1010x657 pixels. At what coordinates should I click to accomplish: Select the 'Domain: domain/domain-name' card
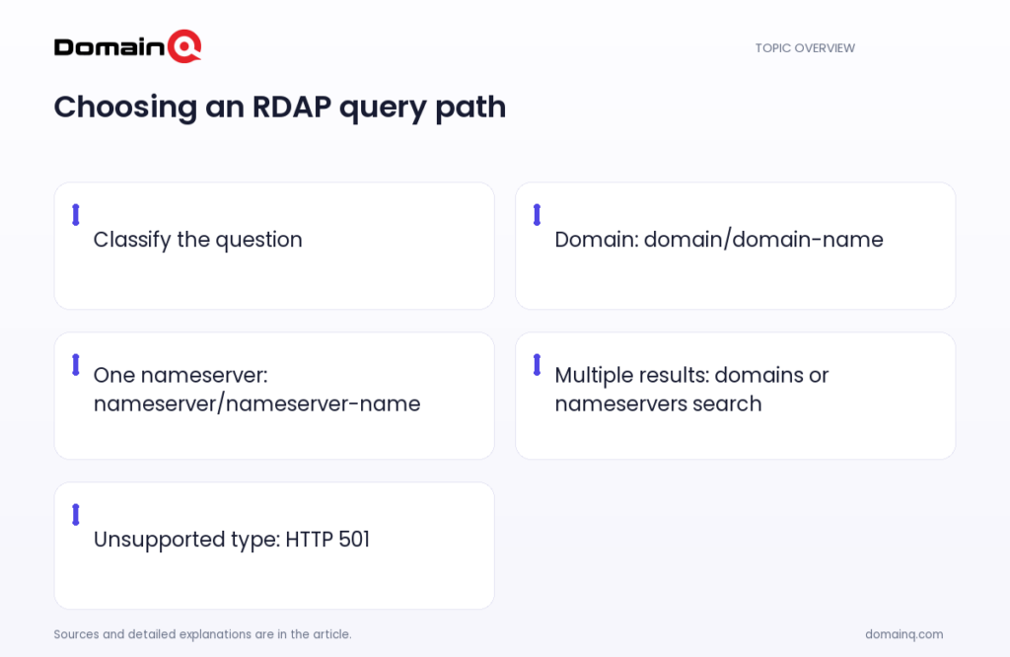click(x=736, y=246)
